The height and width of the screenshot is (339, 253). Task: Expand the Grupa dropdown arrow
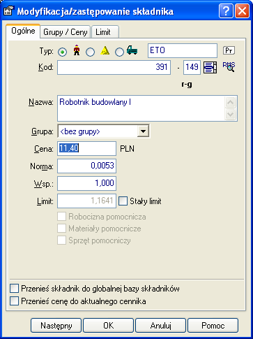(x=143, y=131)
